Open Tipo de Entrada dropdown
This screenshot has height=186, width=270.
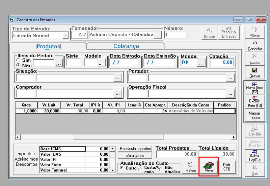[x=65, y=35]
